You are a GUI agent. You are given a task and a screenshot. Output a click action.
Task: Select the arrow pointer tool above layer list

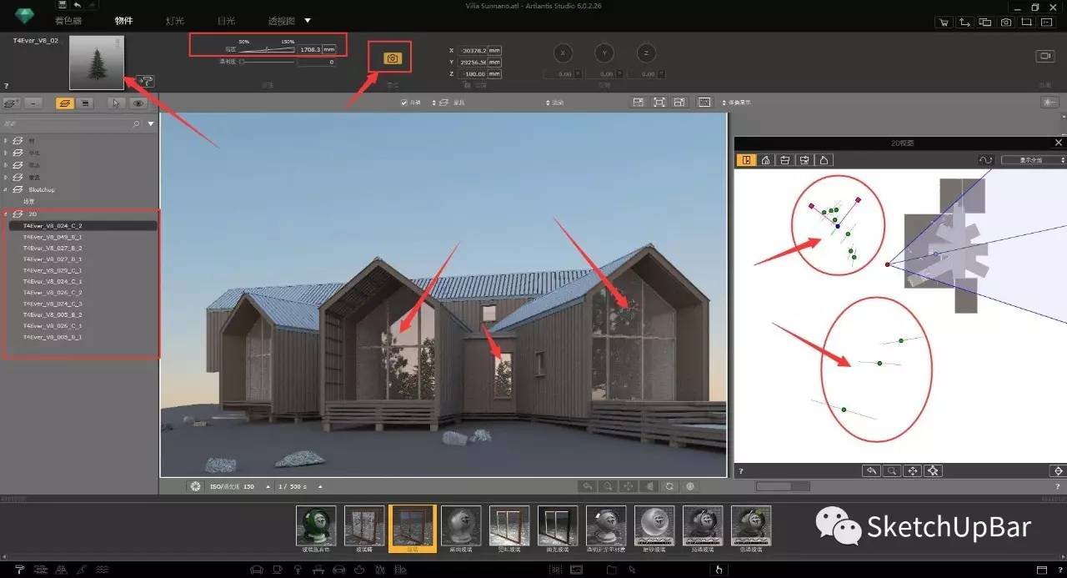117,103
